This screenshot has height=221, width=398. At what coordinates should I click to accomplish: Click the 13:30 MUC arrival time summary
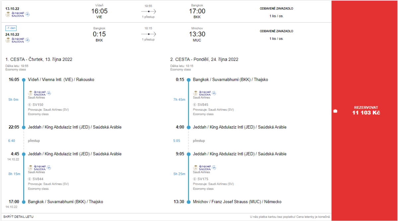click(x=197, y=35)
